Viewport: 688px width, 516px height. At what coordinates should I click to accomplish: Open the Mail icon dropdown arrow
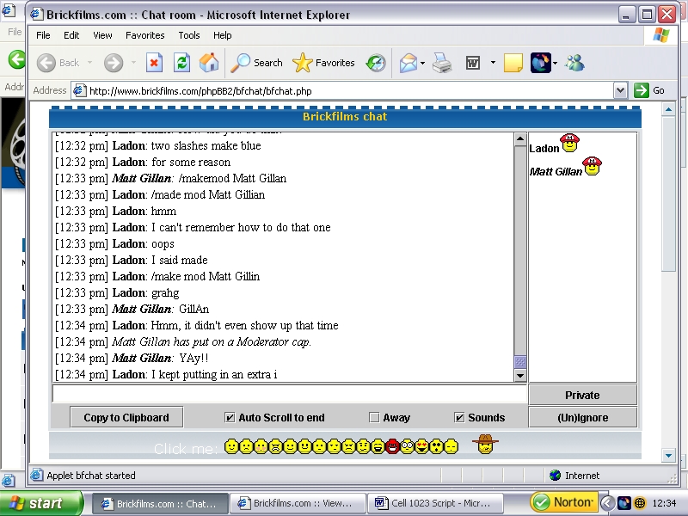point(422,63)
